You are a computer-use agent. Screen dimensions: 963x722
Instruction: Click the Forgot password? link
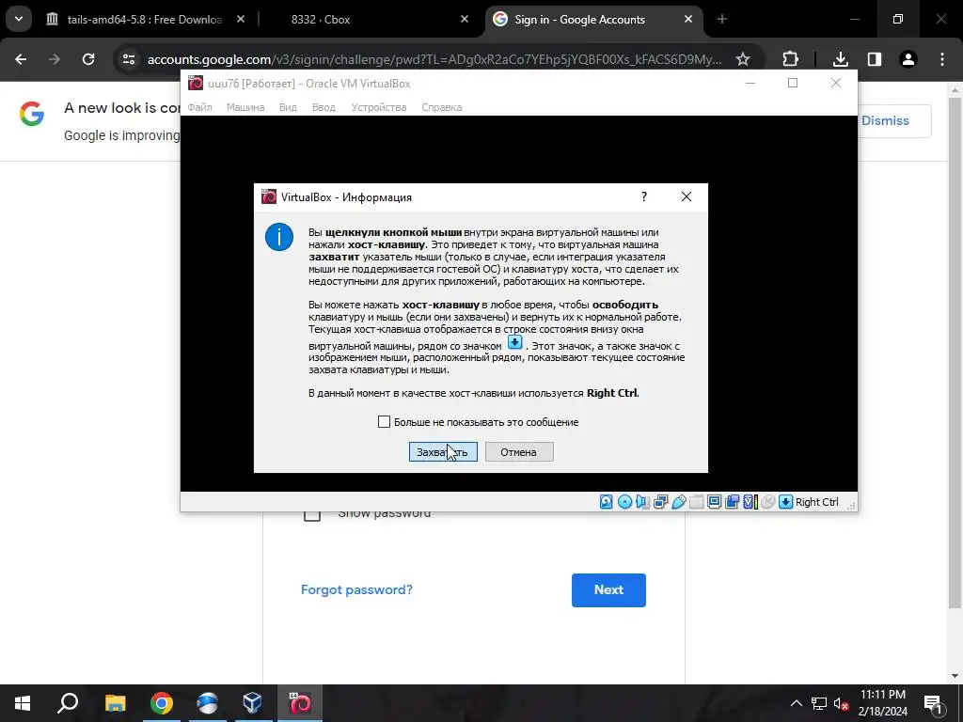point(356,589)
